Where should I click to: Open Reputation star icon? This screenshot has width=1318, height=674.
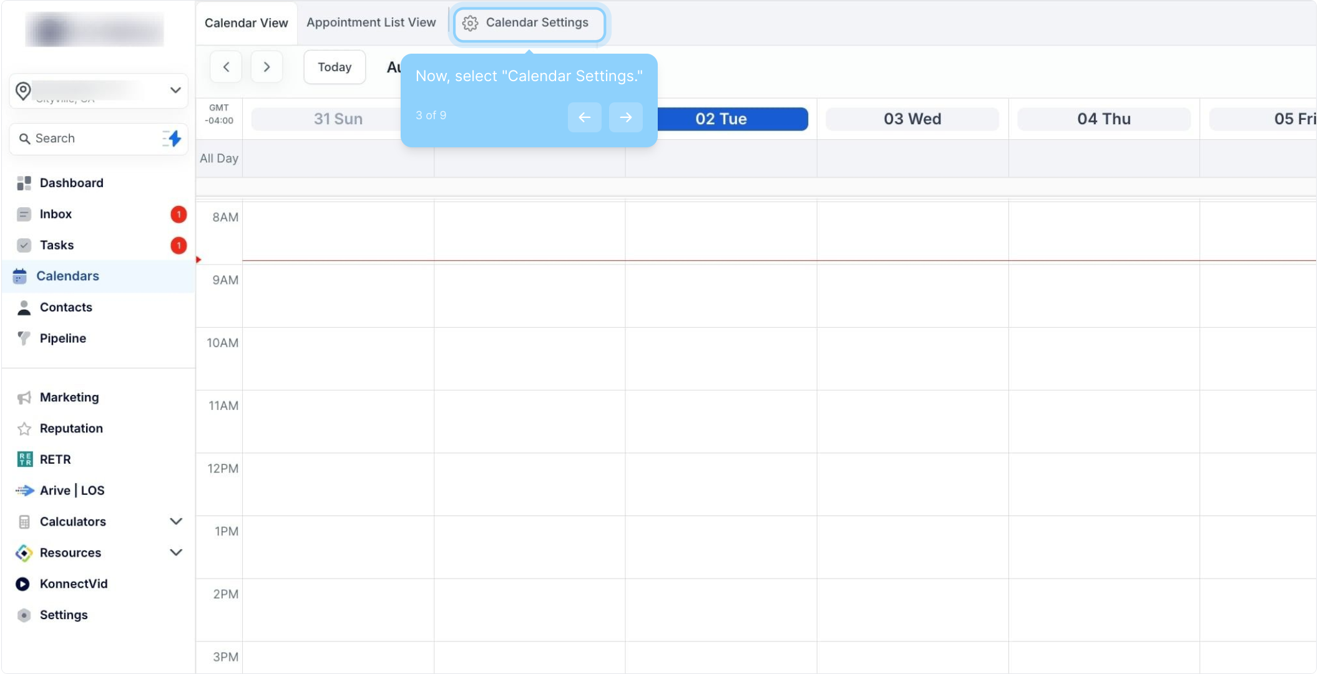click(x=24, y=429)
